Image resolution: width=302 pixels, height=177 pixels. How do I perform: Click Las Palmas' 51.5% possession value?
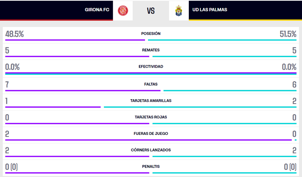click(288, 34)
